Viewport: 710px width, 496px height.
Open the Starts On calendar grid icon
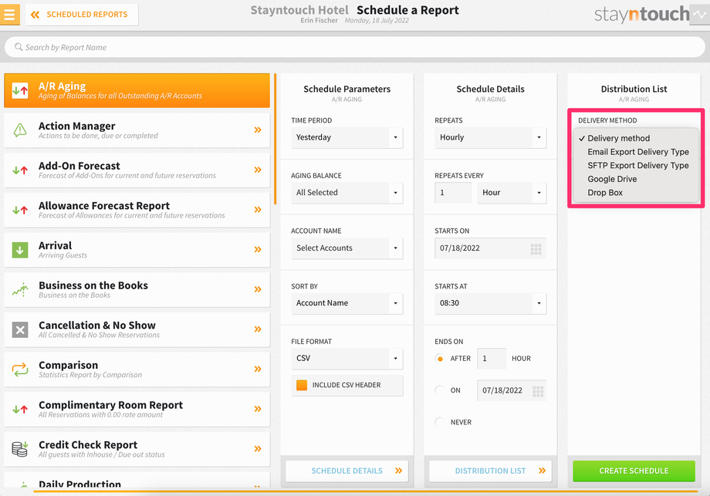click(536, 249)
